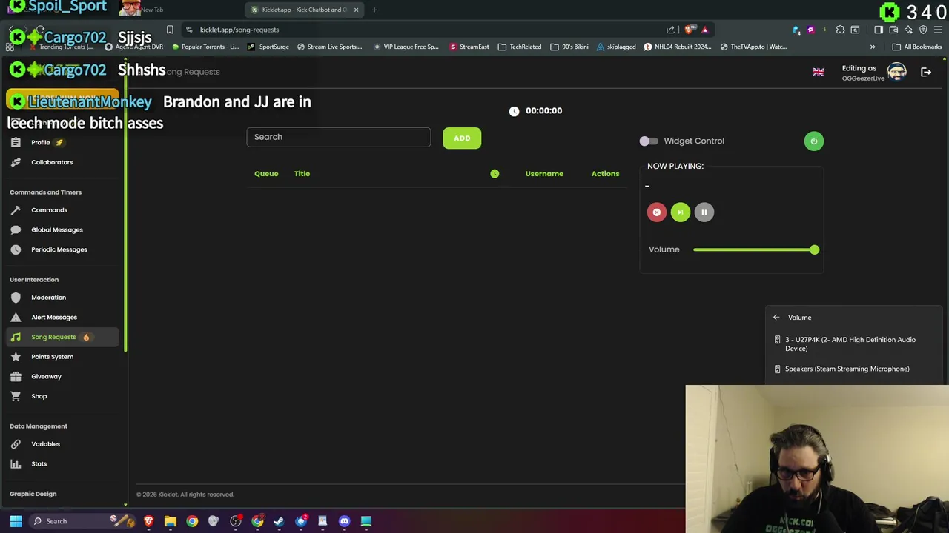Open the Windows Start menu
949x533 pixels.
pyautogui.click(x=16, y=521)
